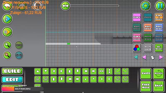Playtest the level with the yellow play button
166x93 pixels.
[7, 32]
